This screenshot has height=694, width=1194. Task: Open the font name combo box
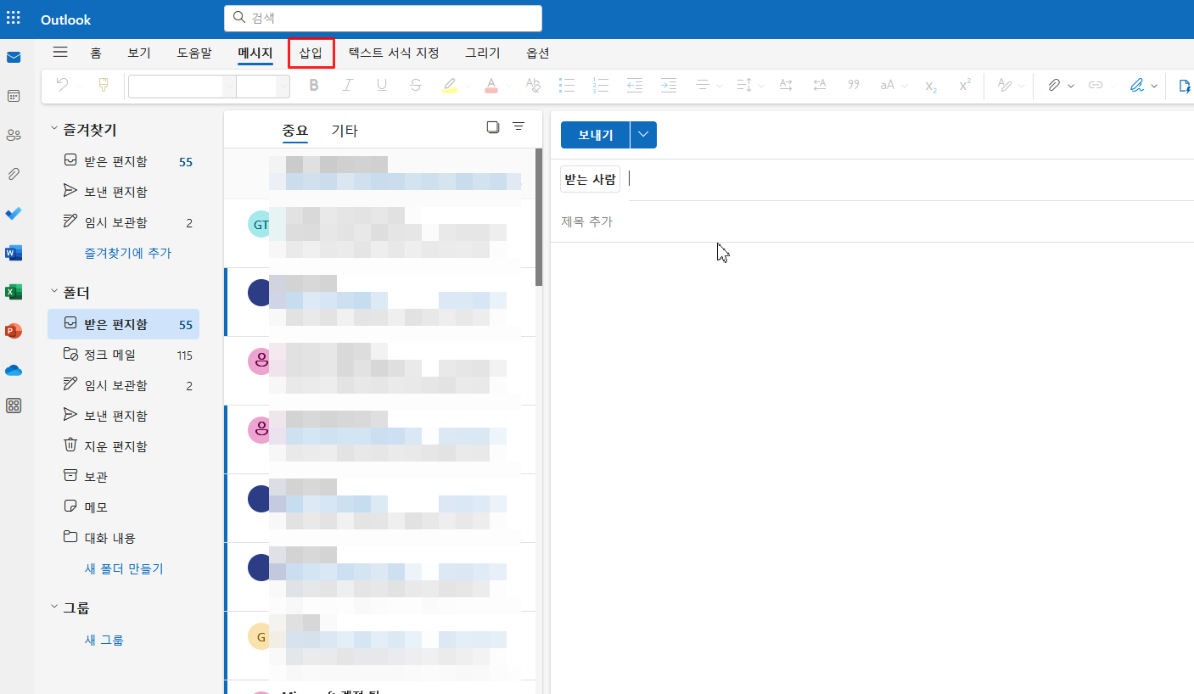point(182,86)
